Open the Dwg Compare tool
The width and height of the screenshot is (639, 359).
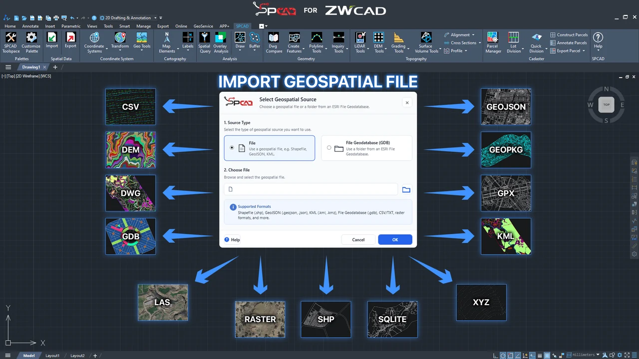(274, 42)
